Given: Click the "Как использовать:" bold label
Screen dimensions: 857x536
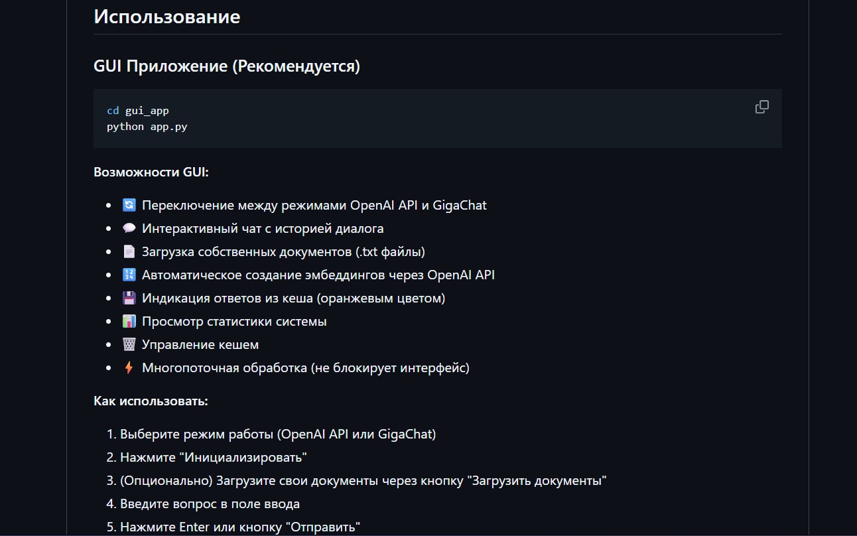Looking at the screenshot, I should click(x=151, y=401).
